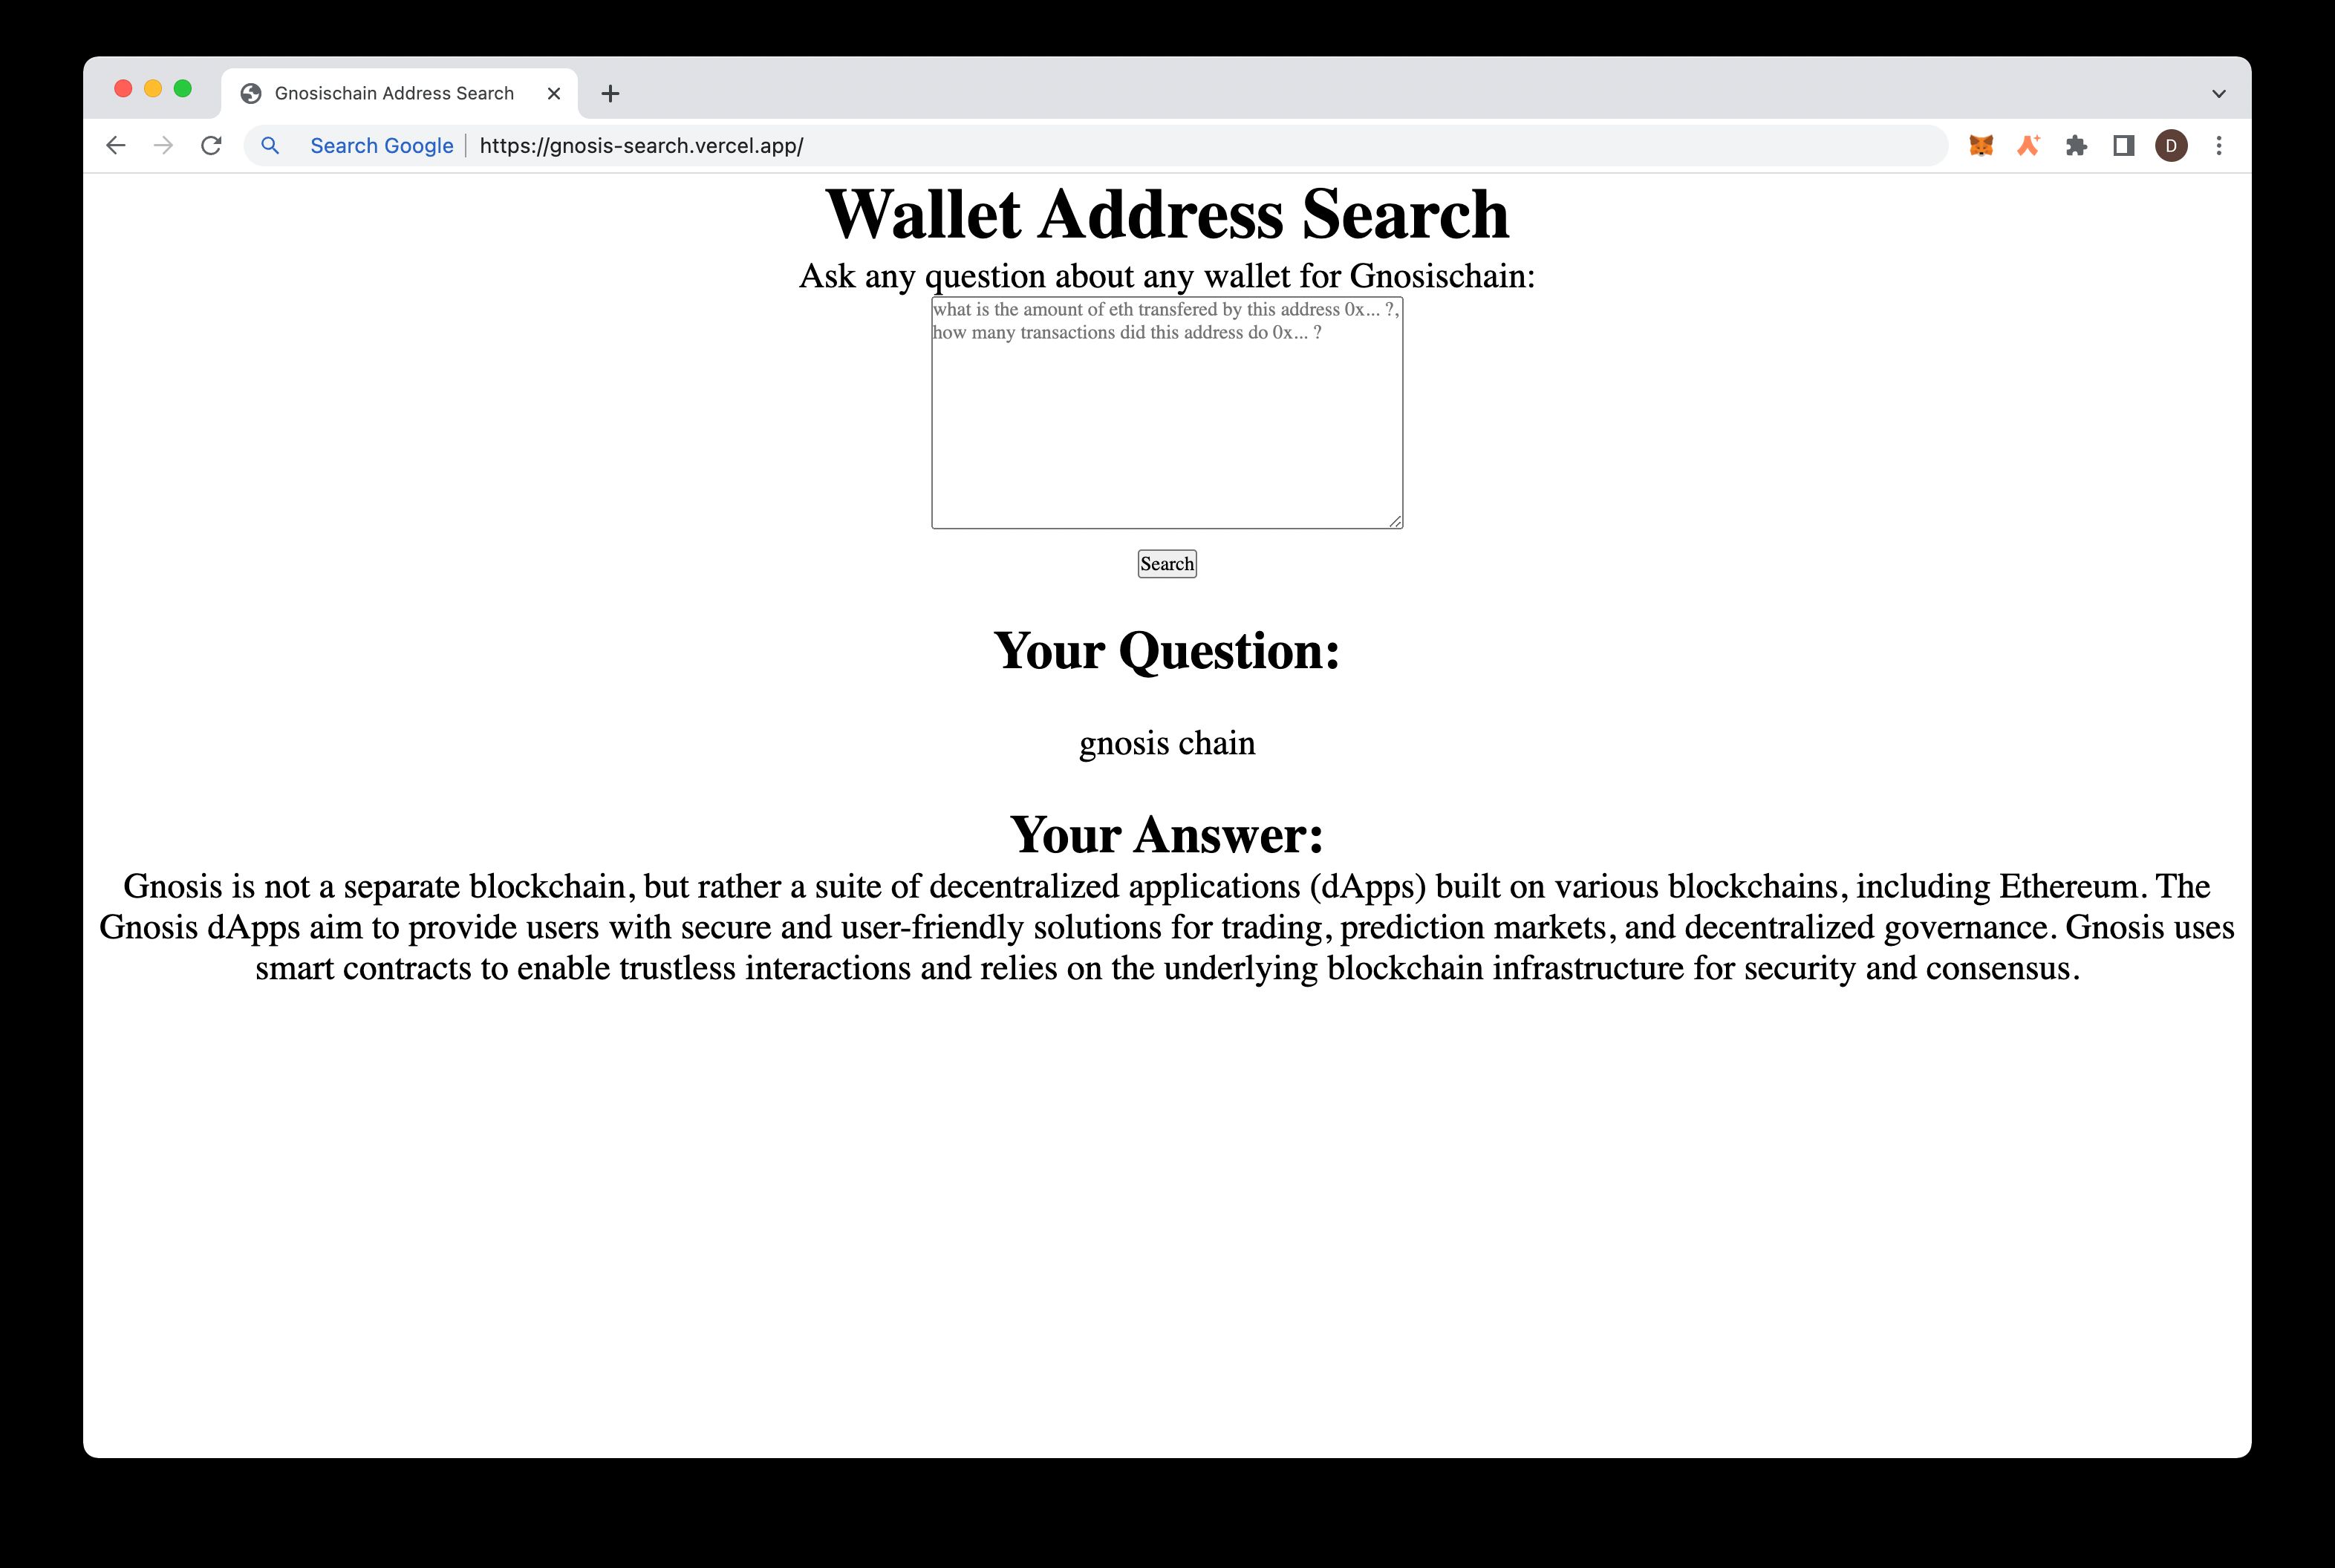Click the new tab plus button
This screenshot has height=1568, width=2335.
pyautogui.click(x=611, y=93)
